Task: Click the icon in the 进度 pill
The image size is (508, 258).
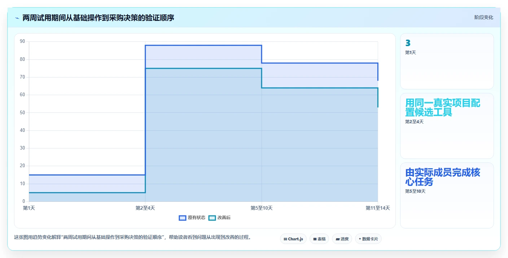Action: [x=337, y=239]
